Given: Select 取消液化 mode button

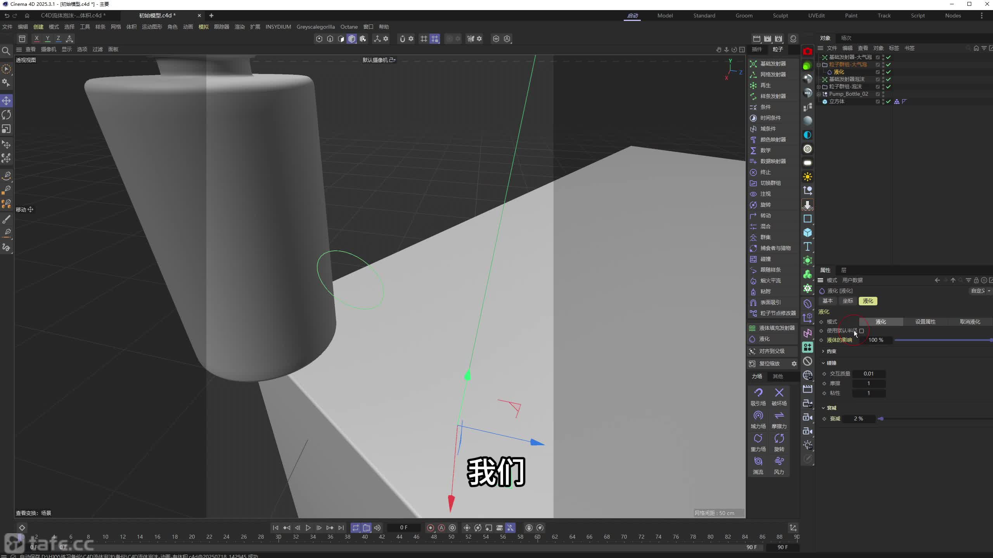Looking at the screenshot, I should coord(970,322).
